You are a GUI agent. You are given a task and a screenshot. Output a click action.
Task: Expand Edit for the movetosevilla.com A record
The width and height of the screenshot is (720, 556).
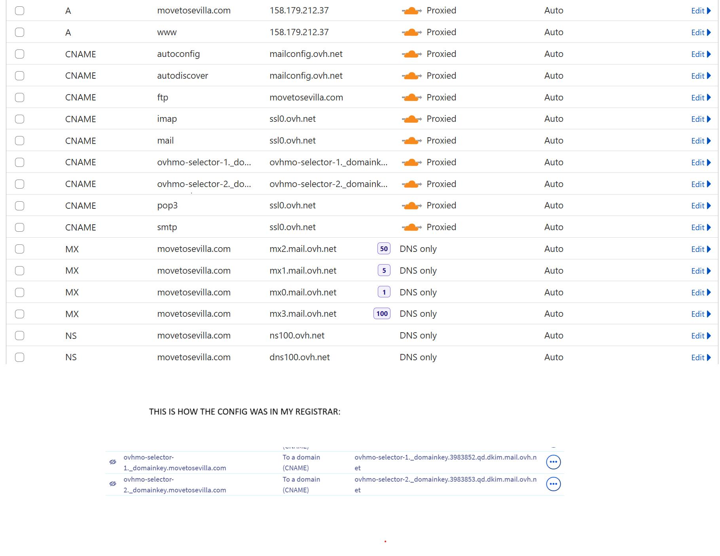701,11
